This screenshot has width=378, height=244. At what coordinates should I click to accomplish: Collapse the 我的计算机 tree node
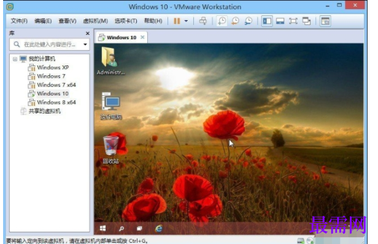pos(15,59)
